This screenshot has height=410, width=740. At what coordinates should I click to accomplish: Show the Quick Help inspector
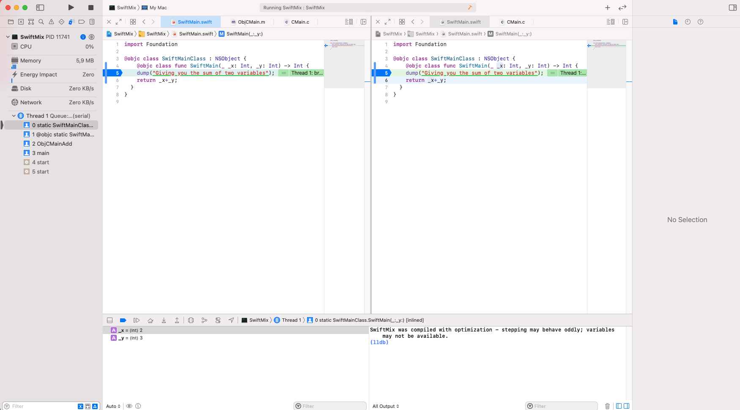(x=701, y=22)
